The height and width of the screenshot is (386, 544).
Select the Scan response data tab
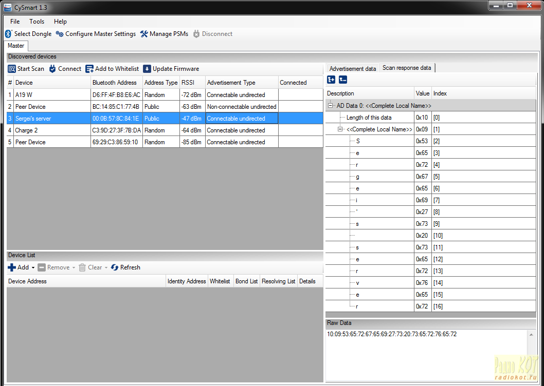pos(407,68)
